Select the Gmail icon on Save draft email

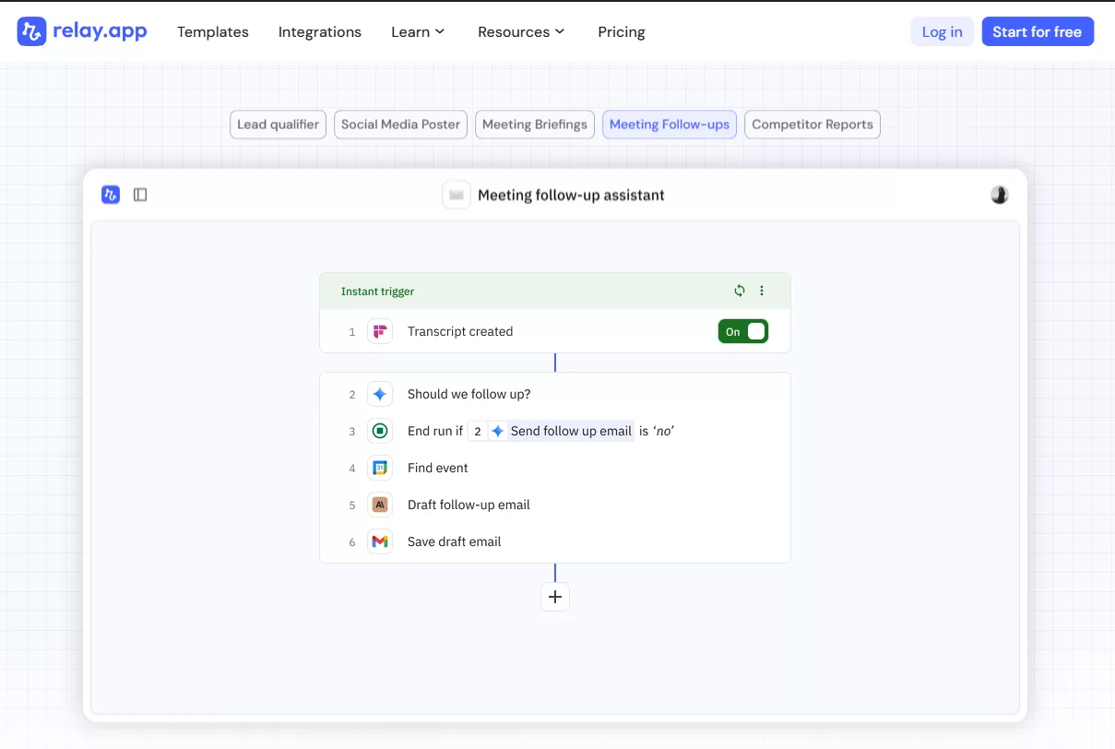pos(380,541)
